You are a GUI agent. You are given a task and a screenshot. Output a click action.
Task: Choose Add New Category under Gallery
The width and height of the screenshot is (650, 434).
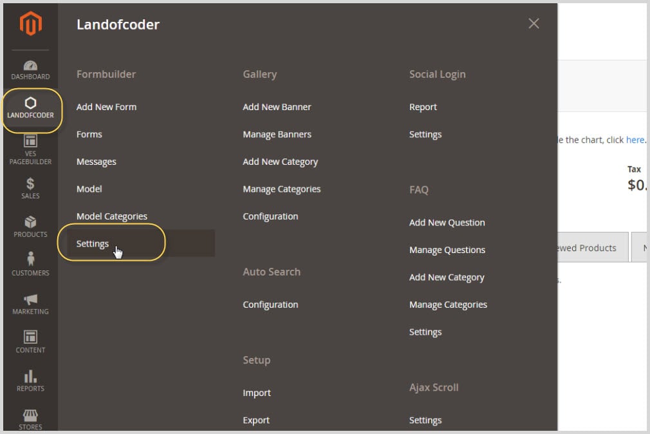click(x=280, y=162)
